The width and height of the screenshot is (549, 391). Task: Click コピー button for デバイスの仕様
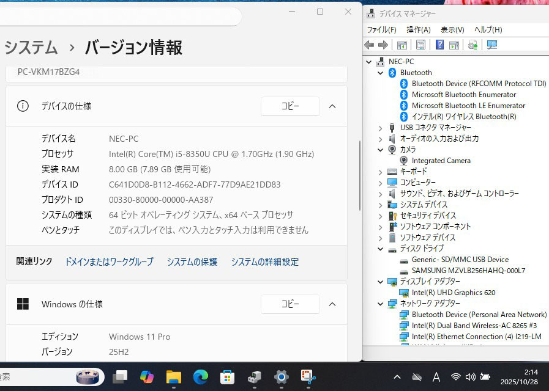click(290, 106)
